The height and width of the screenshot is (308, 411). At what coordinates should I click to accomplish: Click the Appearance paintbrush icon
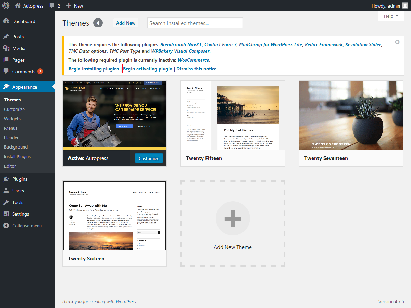pyautogui.click(x=6, y=87)
